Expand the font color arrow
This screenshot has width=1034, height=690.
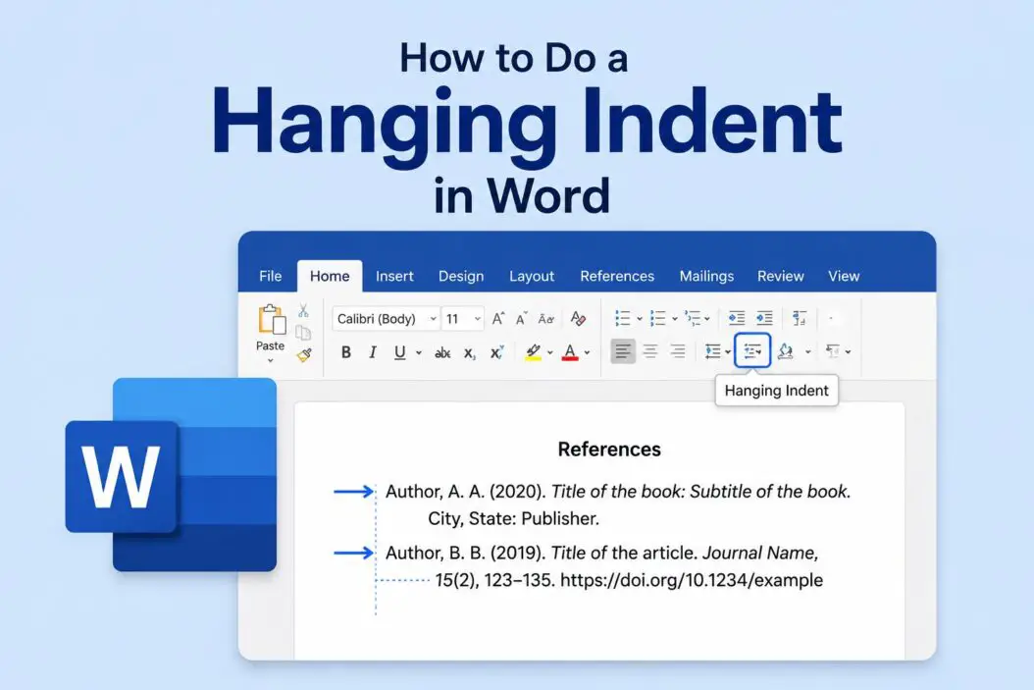587,353
